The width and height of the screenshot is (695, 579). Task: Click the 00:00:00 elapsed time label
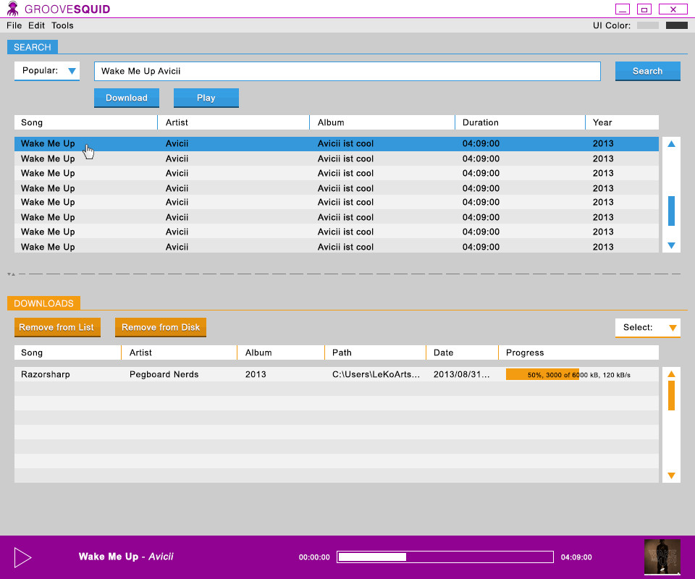pyautogui.click(x=314, y=557)
